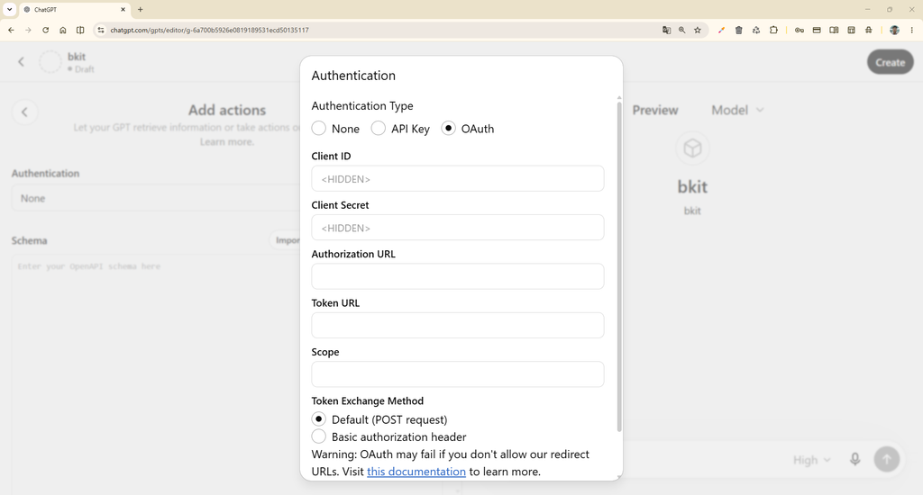Click the Import button beside Schema

click(286, 240)
